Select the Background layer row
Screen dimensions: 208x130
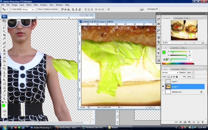[183, 92]
